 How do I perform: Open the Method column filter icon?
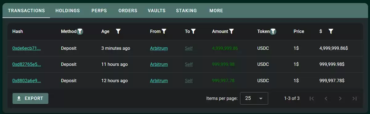coord(80,31)
